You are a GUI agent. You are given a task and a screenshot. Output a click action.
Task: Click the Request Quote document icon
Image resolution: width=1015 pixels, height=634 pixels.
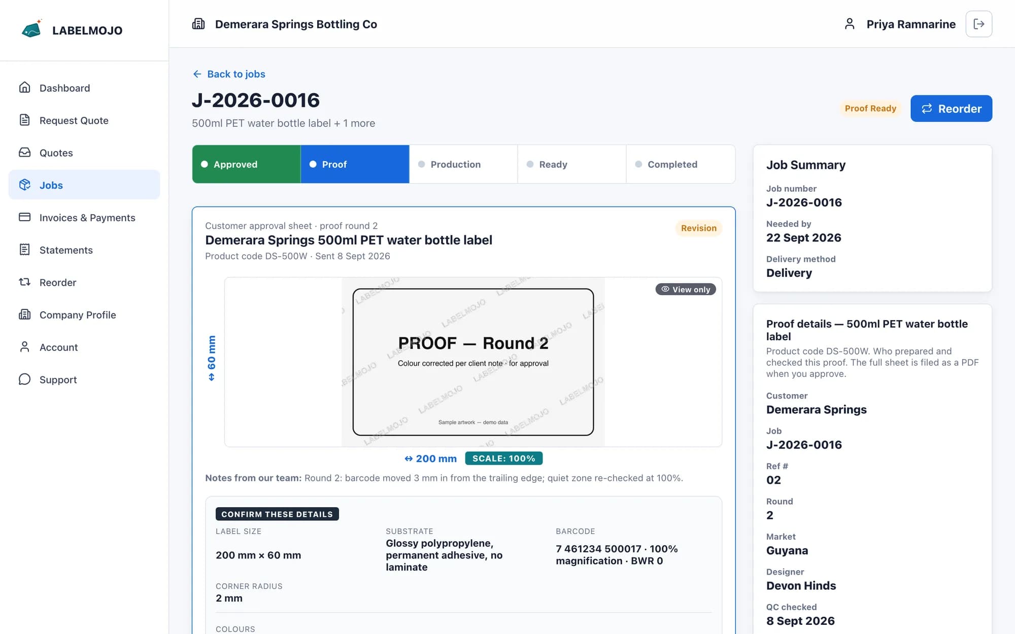coord(24,120)
